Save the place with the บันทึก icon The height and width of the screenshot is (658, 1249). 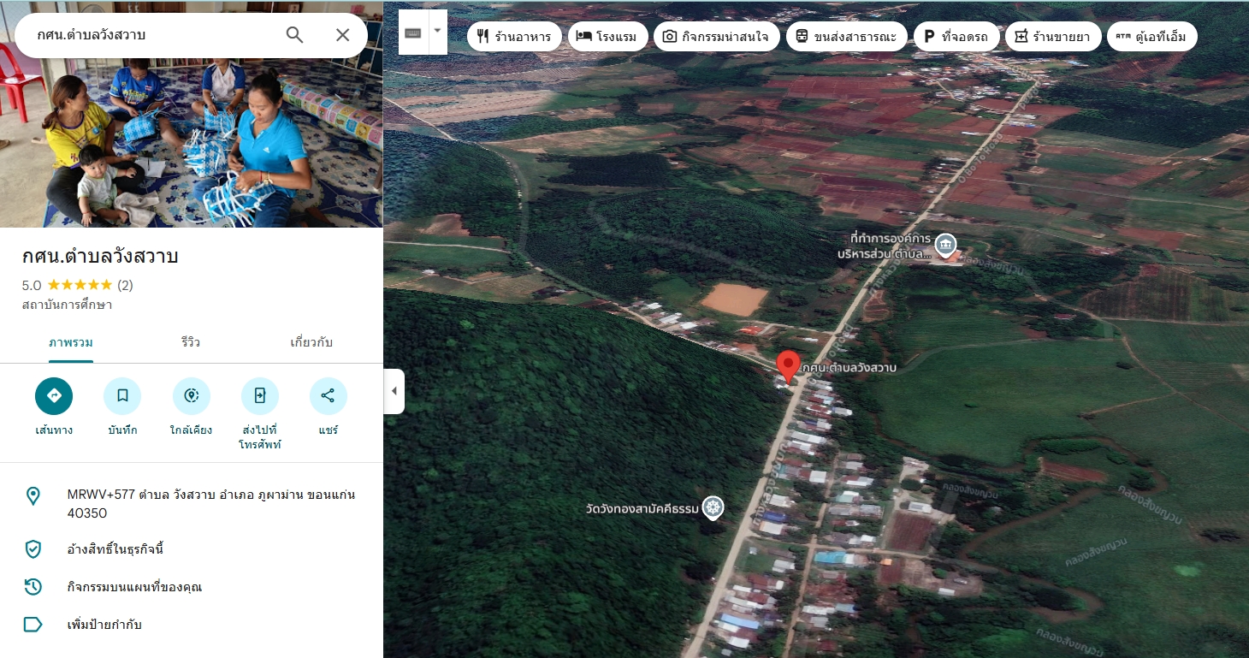point(122,396)
